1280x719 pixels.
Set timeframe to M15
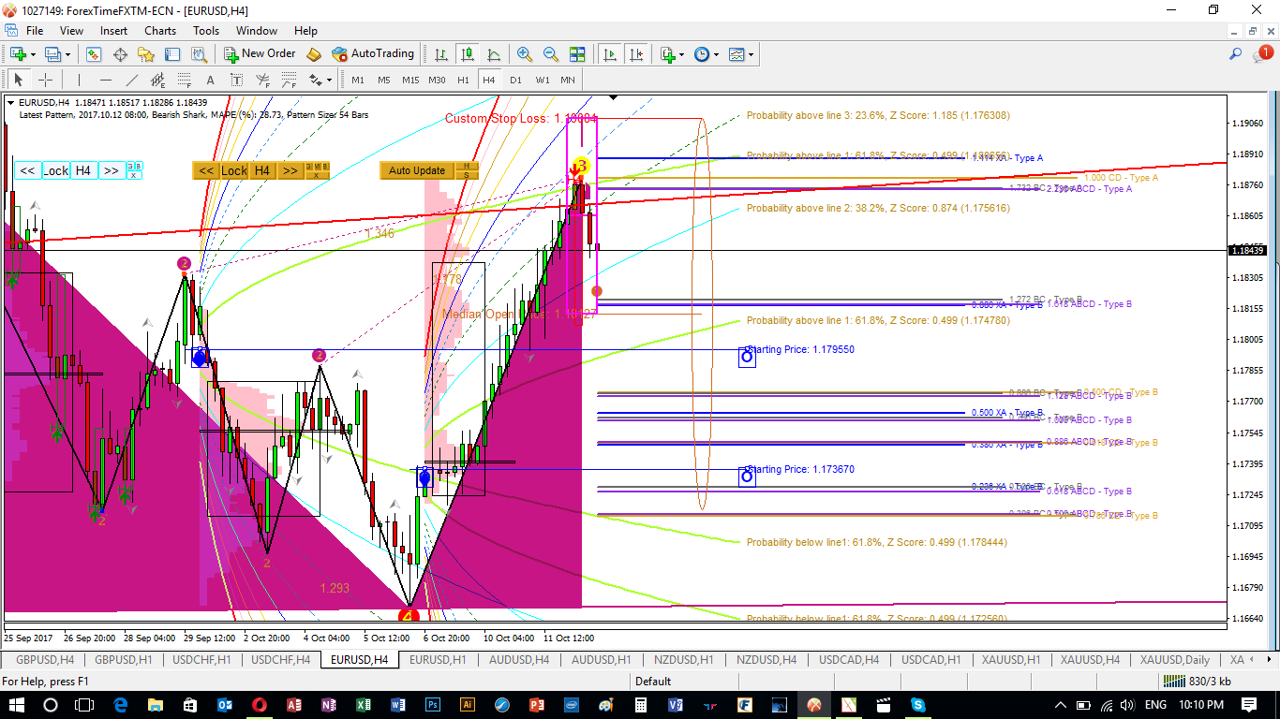410,80
